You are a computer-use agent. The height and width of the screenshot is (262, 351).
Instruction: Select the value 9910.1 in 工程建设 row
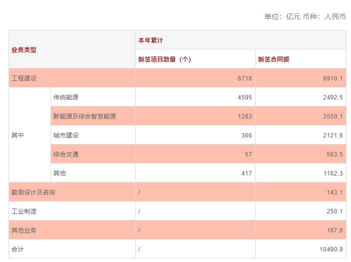tap(332, 78)
